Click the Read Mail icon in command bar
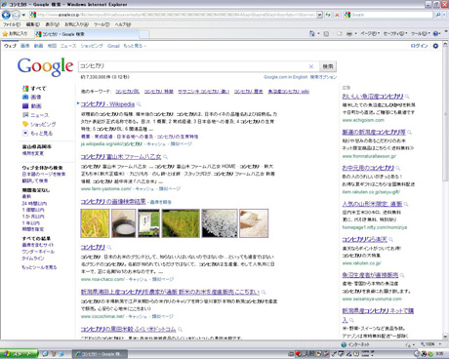Screen dimensions: 449x359 (340, 33)
